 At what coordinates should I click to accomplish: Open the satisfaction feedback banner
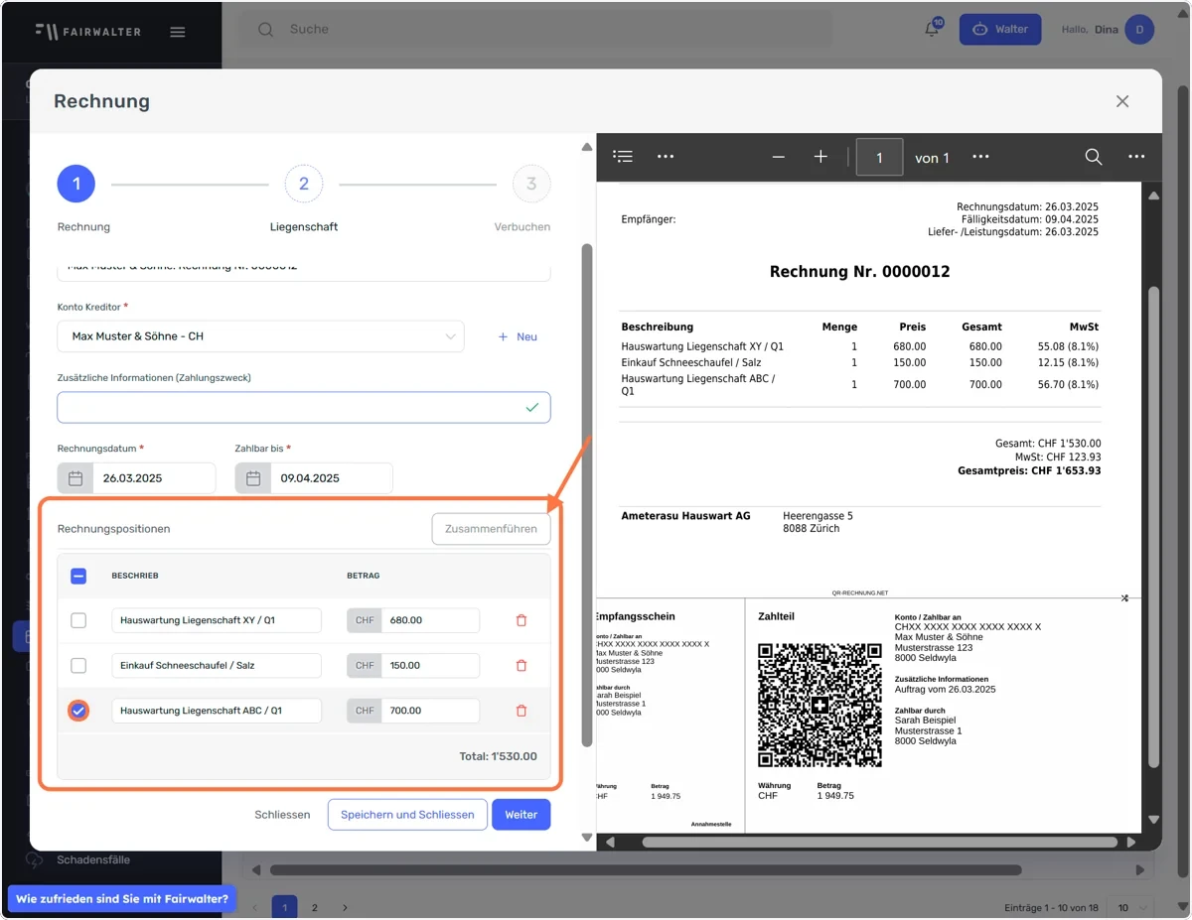(122, 899)
